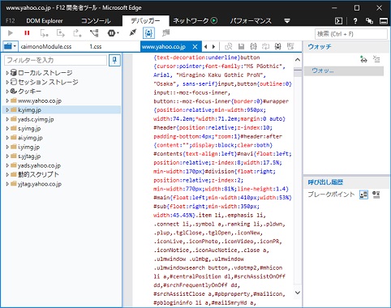Click the ウォッ... watch entry row
The width and height of the screenshot is (391, 308).
344,71
